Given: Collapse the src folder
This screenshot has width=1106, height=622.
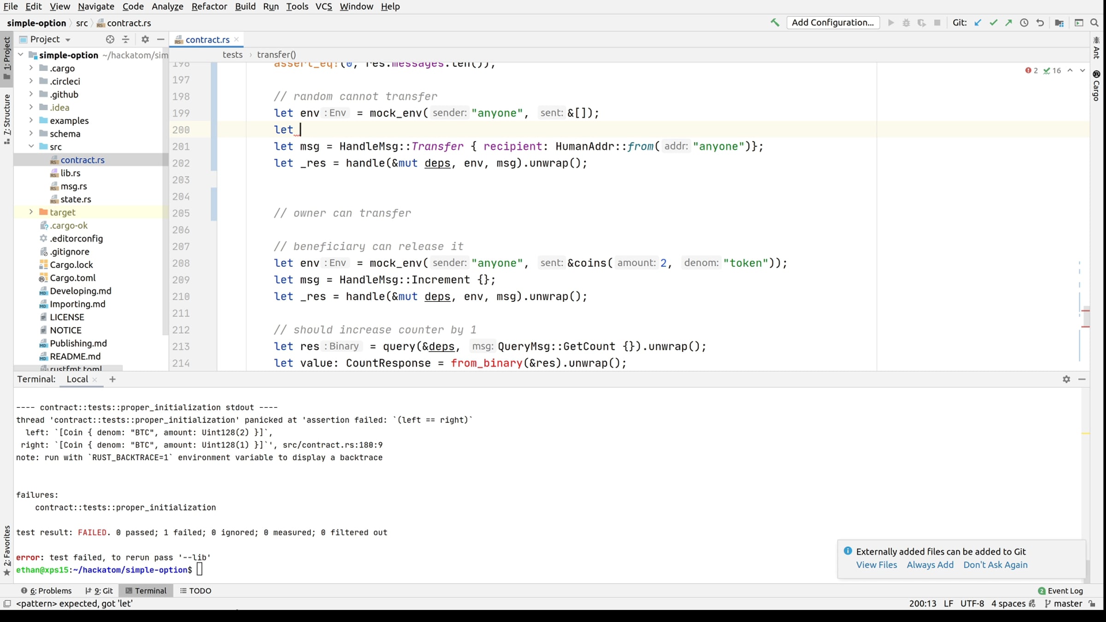Looking at the screenshot, I should coord(31,147).
